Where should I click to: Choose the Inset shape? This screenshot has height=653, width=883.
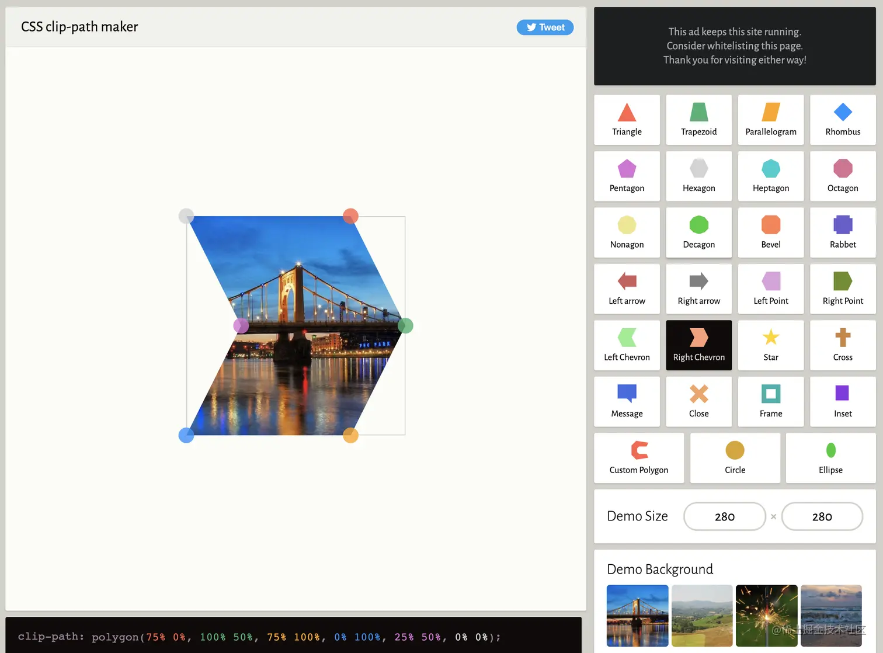(843, 401)
